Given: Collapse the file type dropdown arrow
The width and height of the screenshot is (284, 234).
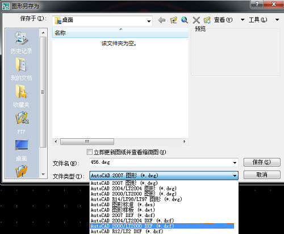Looking at the screenshot, I should click(x=235, y=176).
